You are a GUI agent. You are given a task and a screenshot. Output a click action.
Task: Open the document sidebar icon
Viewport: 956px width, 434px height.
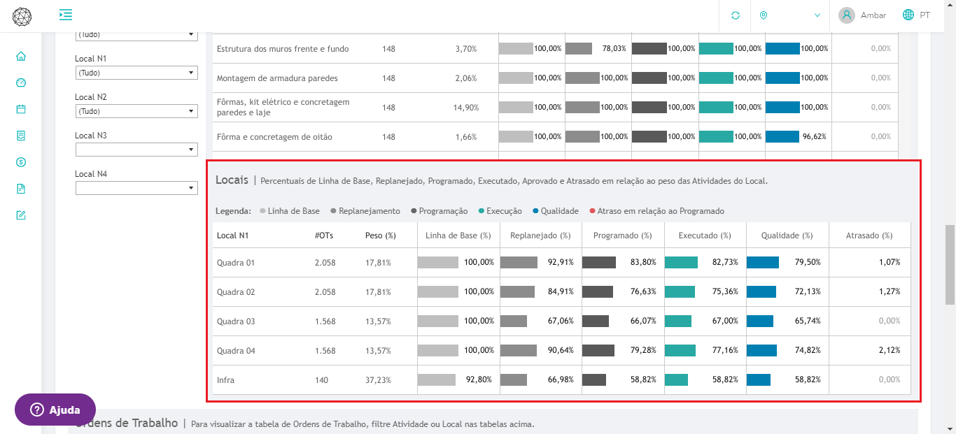(21, 189)
